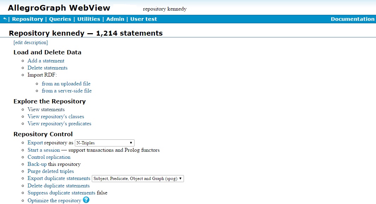Open the Admin menu
Image resolution: width=376 pixels, height=204 pixels.
tap(115, 19)
